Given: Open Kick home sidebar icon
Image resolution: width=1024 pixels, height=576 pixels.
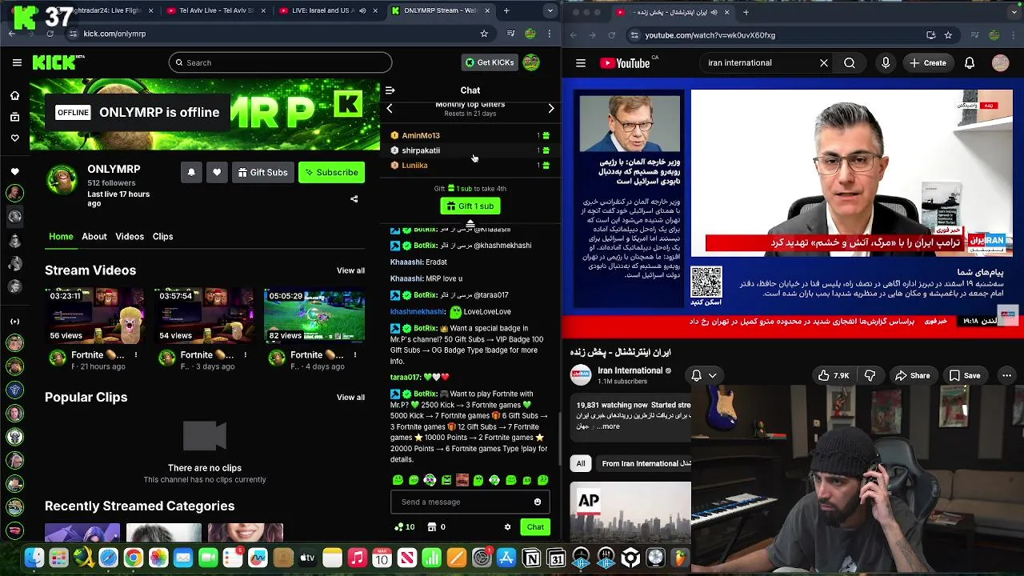Looking at the screenshot, I should coord(14,96).
